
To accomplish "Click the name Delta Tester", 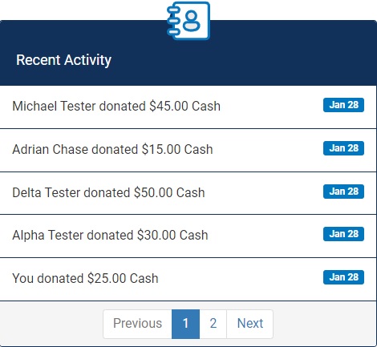I will [x=47, y=192].
